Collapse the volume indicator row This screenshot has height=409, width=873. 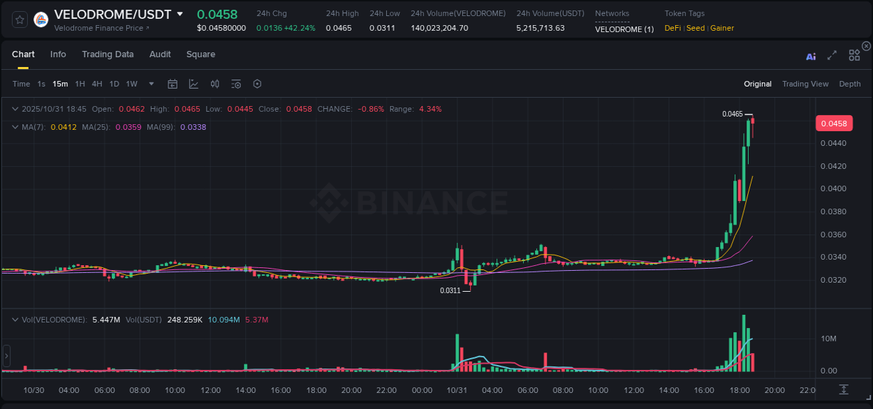[15, 320]
